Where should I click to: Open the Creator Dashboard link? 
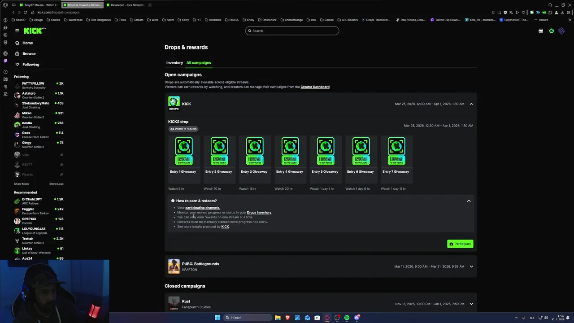(315, 87)
